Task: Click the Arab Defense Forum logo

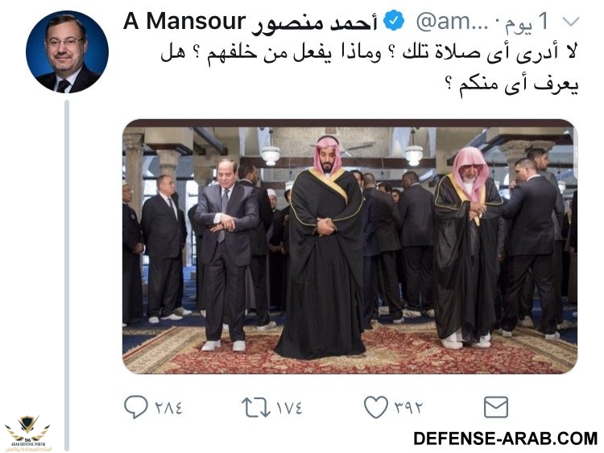Action: pos(27,434)
